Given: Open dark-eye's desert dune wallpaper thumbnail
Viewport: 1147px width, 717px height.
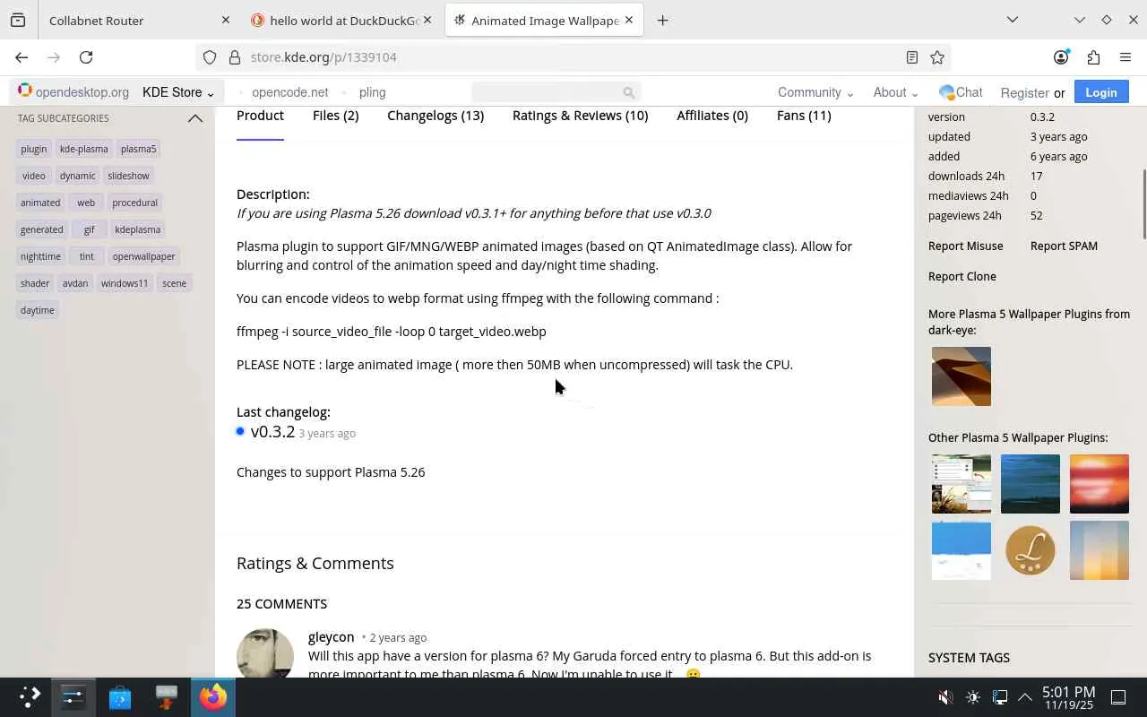Looking at the screenshot, I should (x=961, y=376).
